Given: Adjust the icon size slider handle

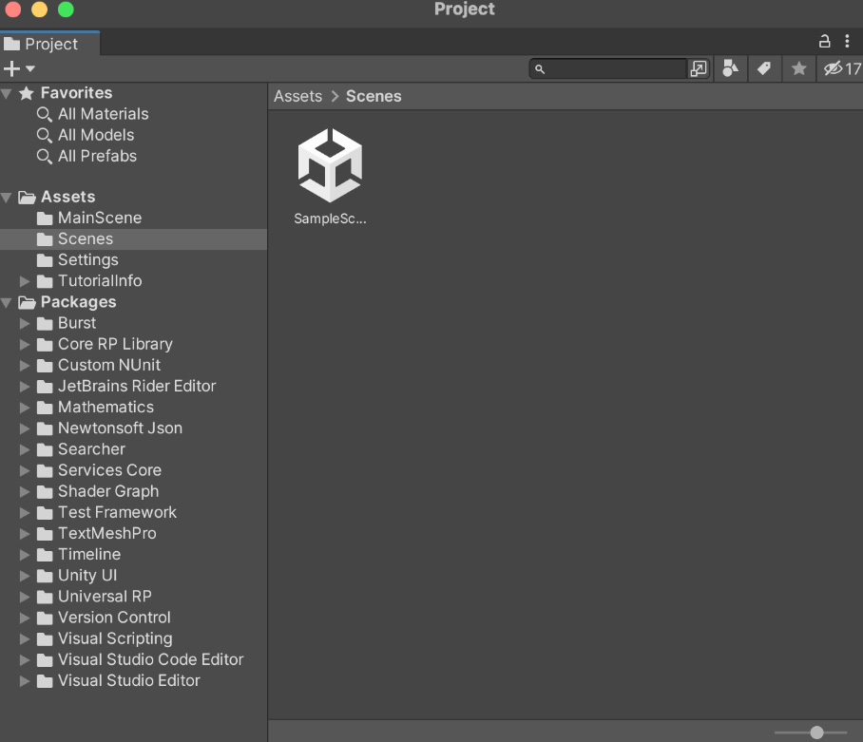Looking at the screenshot, I should 816,732.
